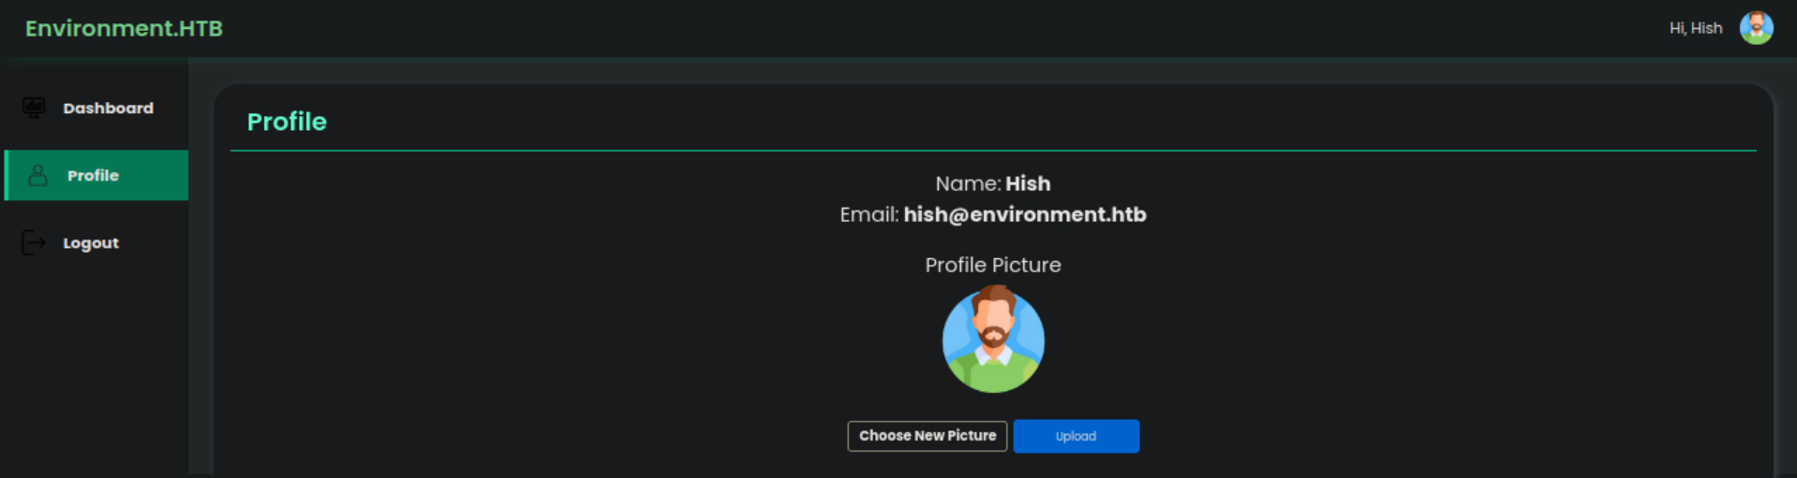This screenshot has width=1797, height=478.
Task: Click the bold name value 'Hish'
Action: [1028, 184]
